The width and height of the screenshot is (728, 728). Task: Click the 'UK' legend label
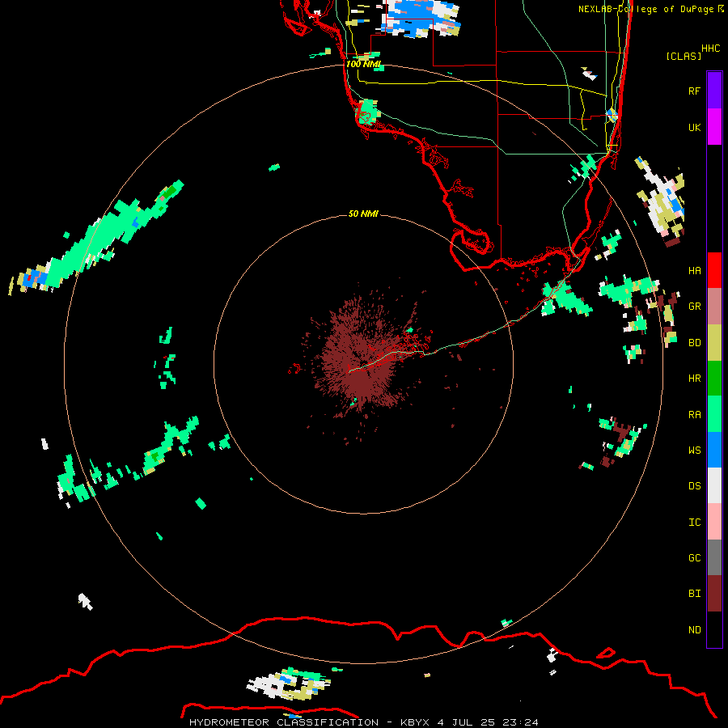(x=694, y=127)
